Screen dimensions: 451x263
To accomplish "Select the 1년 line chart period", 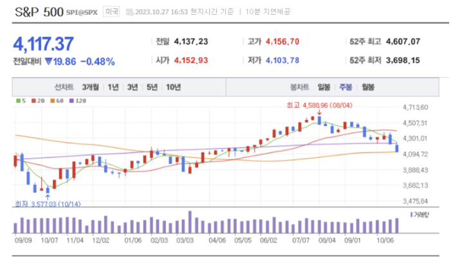I will point(113,87).
